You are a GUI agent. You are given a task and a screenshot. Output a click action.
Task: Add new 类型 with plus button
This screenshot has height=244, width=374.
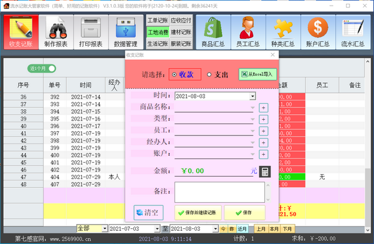(263, 119)
